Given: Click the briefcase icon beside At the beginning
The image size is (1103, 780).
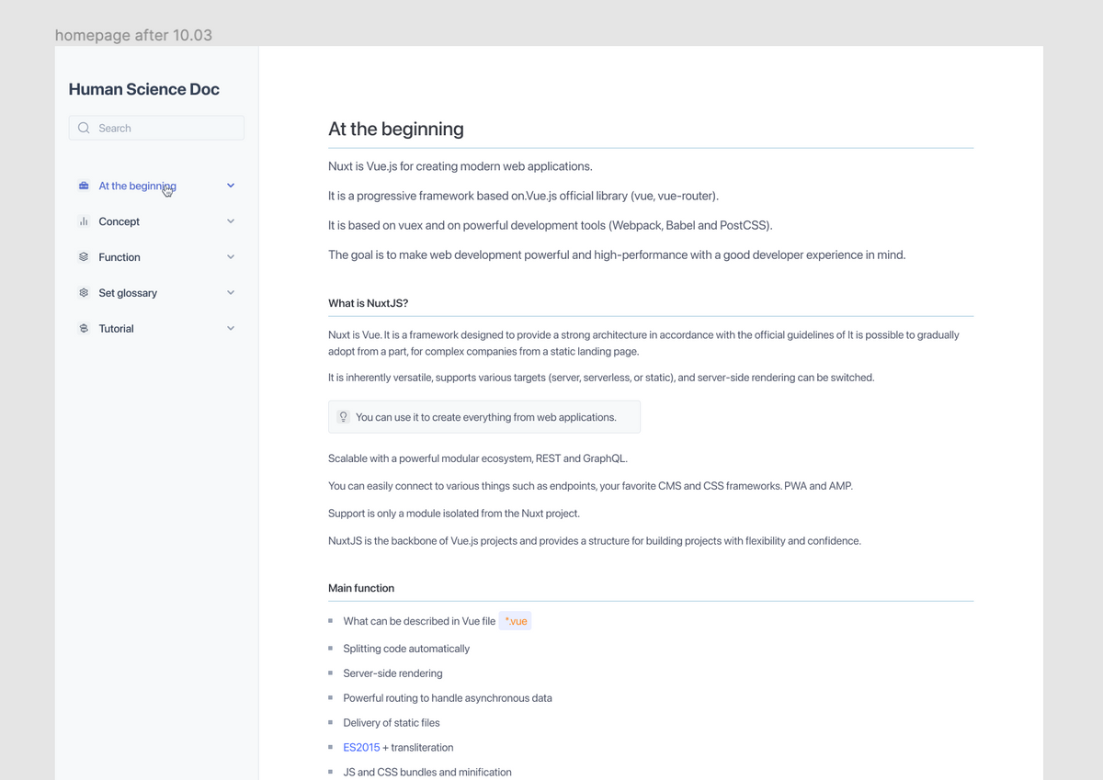Looking at the screenshot, I should pyautogui.click(x=84, y=186).
